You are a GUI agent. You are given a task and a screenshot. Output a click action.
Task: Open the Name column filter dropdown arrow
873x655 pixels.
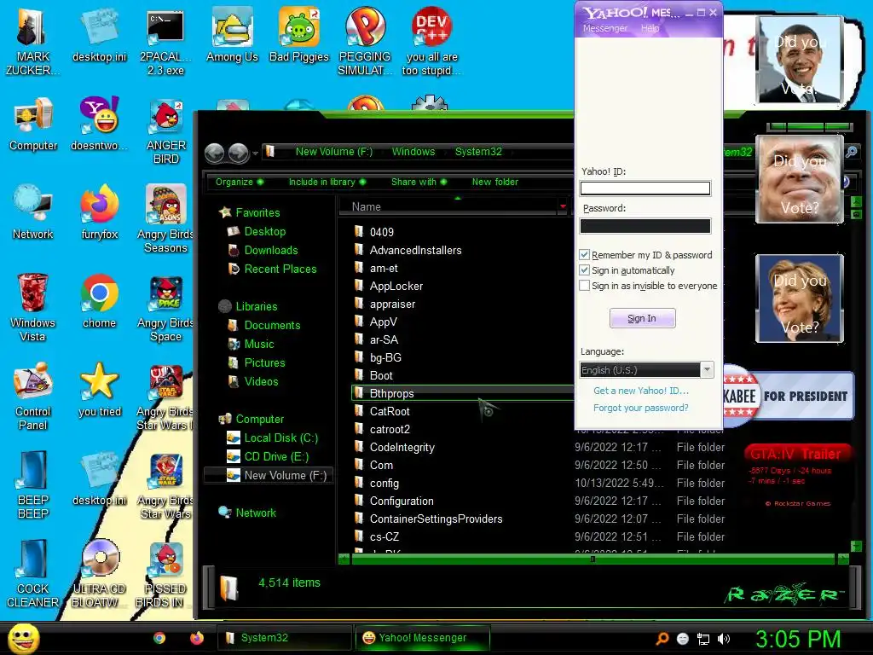(x=563, y=206)
